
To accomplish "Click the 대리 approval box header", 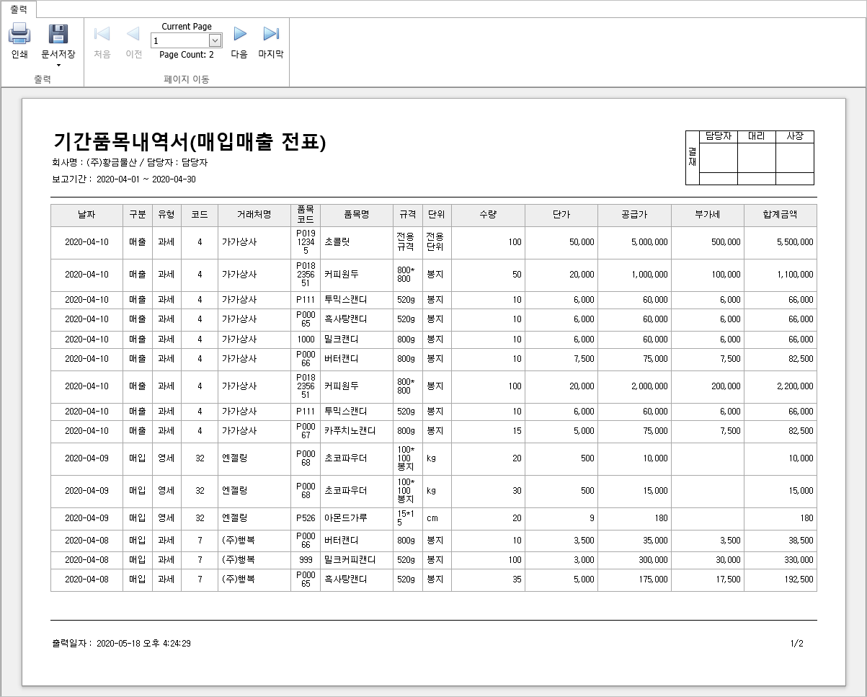I will coord(757,136).
